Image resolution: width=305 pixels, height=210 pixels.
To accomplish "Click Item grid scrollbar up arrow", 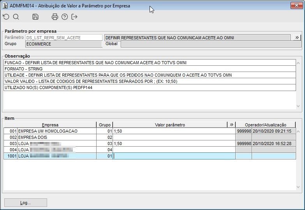I will [298, 132].
